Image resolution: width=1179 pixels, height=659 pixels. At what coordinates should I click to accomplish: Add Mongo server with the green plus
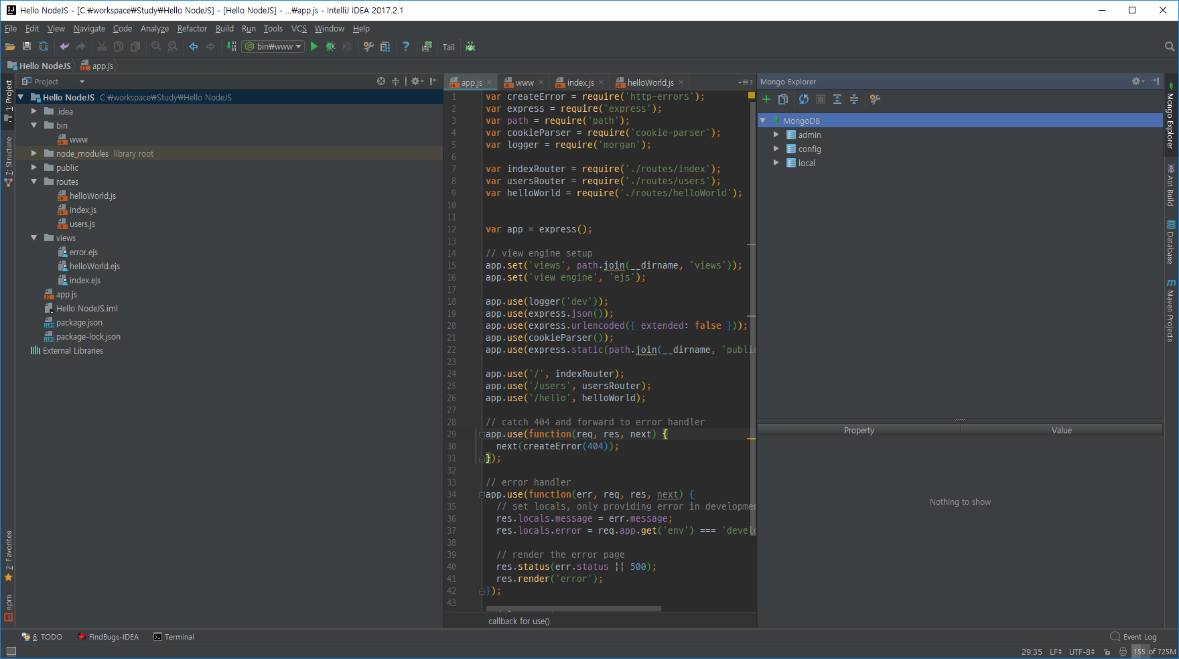tap(766, 99)
